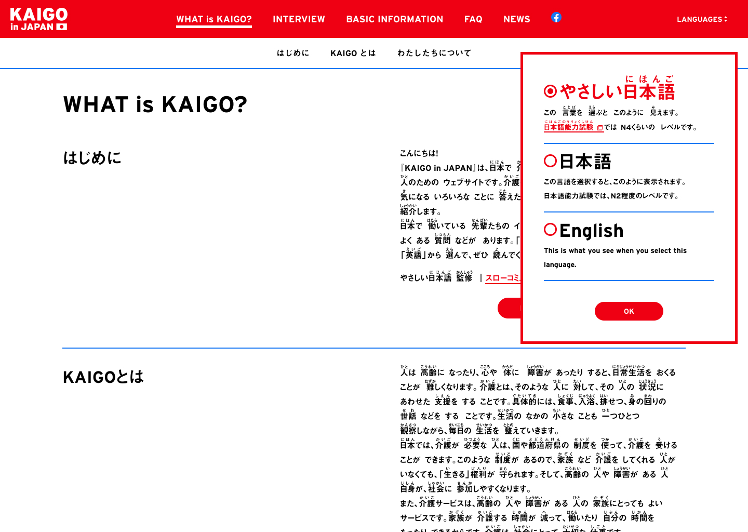Navigate to the FAQ page
Viewport: 748px width, 532px height.
[473, 19]
